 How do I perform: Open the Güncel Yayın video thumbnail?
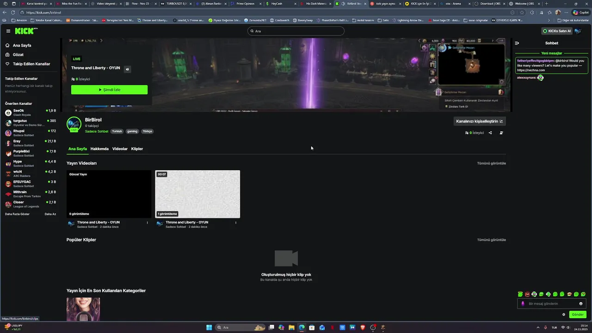[109, 194]
